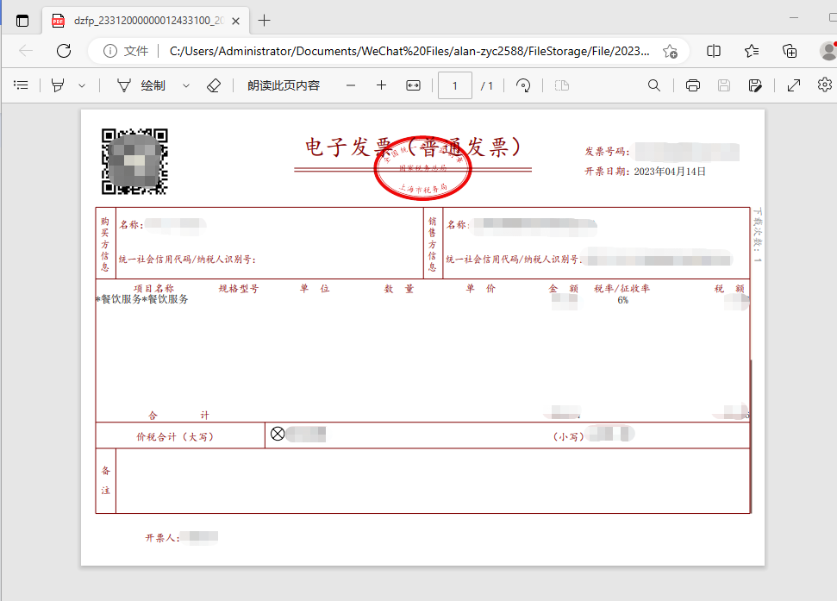837x601 pixels.
Task: Zoom in the PDF
Action: tap(381, 85)
